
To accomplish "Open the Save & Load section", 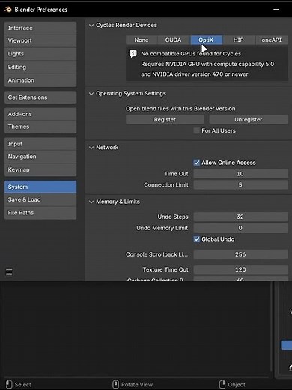I will [x=40, y=199].
